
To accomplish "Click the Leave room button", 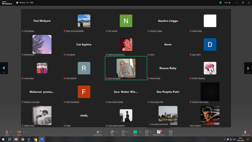I will [246, 133].
